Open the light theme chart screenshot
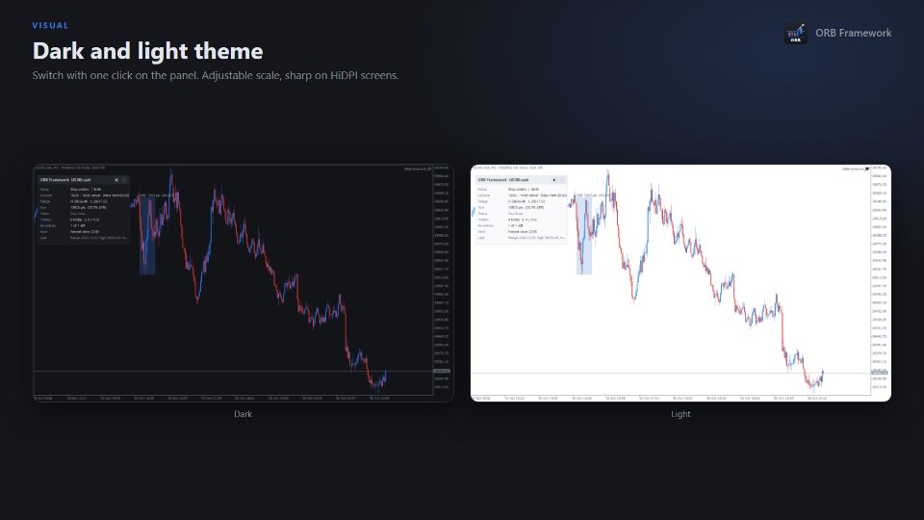Image resolution: width=924 pixels, height=520 pixels. pos(680,283)
